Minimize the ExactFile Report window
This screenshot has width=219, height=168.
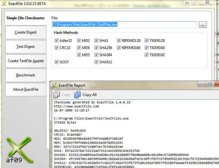pos(202,84)
